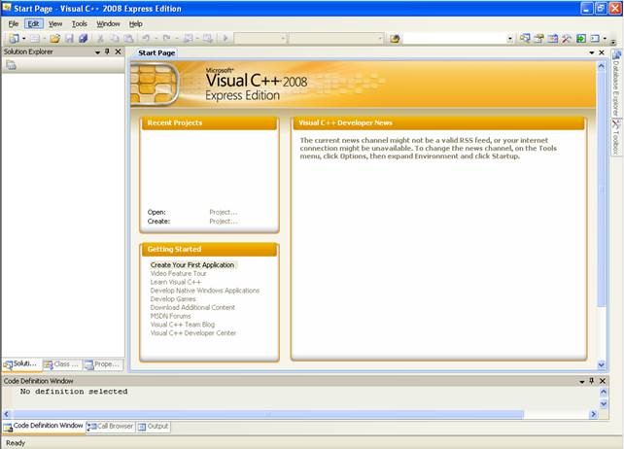Open the Solution Platforms combo box

click(x=336, y=39)
